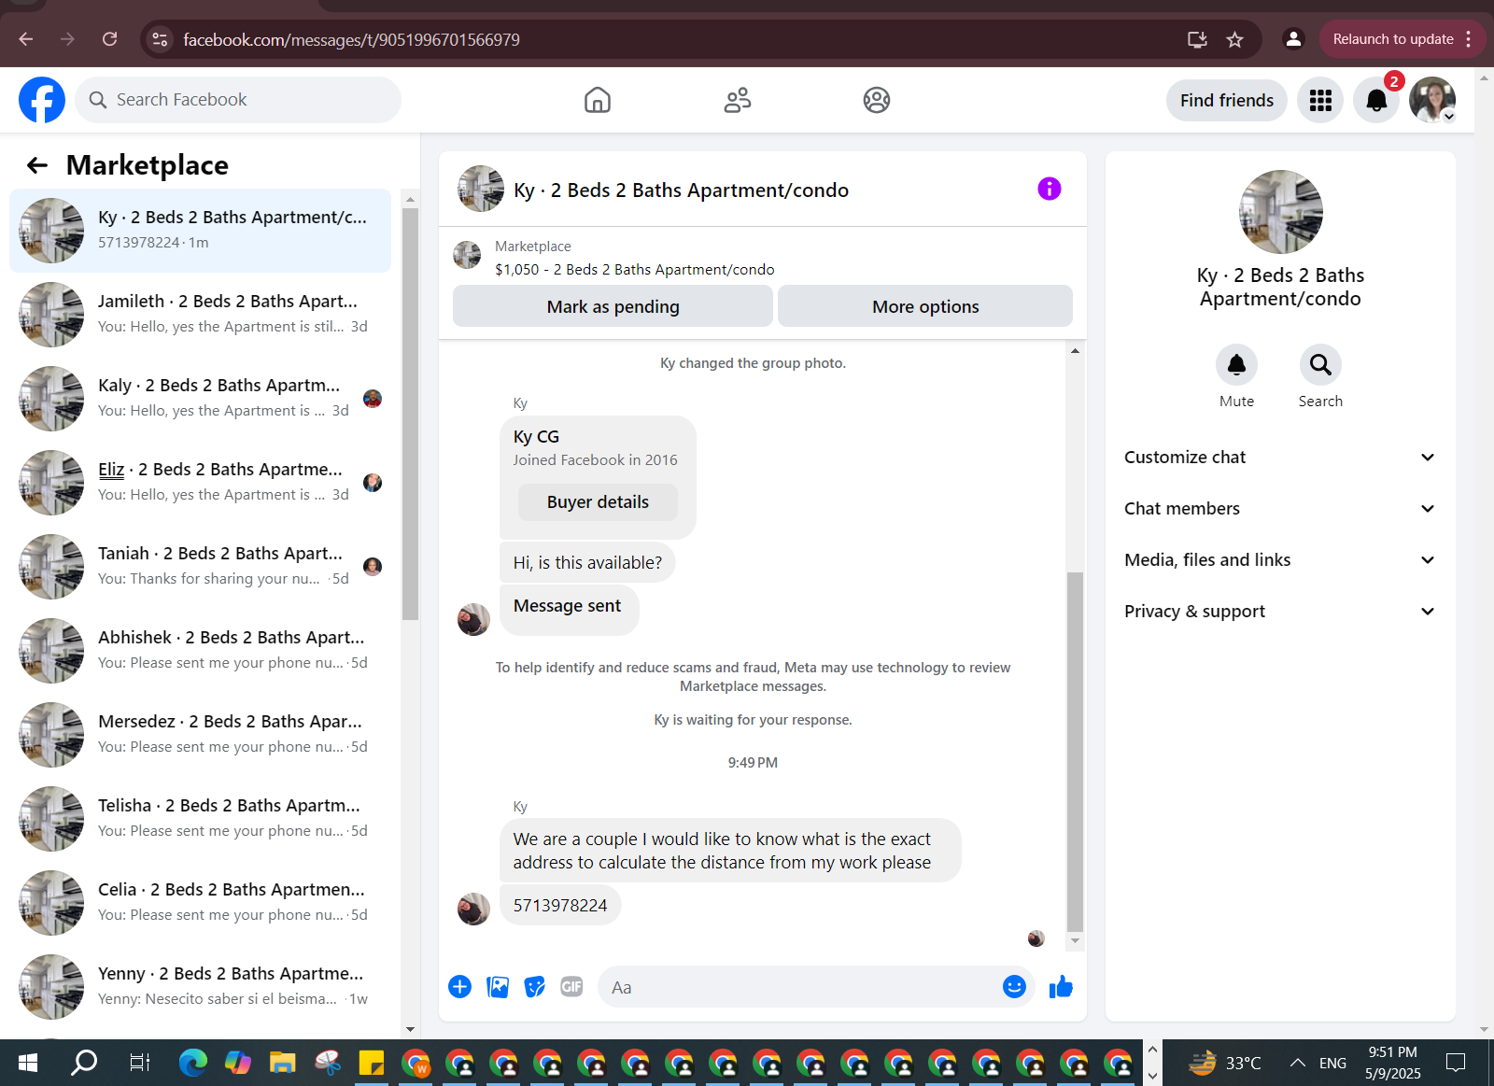Open the Abhishek conversation
Image resolution: width=1494 pixels, height=1086 pixels.
pyautogui.click(x=201, y=651)
